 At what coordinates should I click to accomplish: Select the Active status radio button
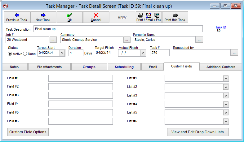coord(10,54)
